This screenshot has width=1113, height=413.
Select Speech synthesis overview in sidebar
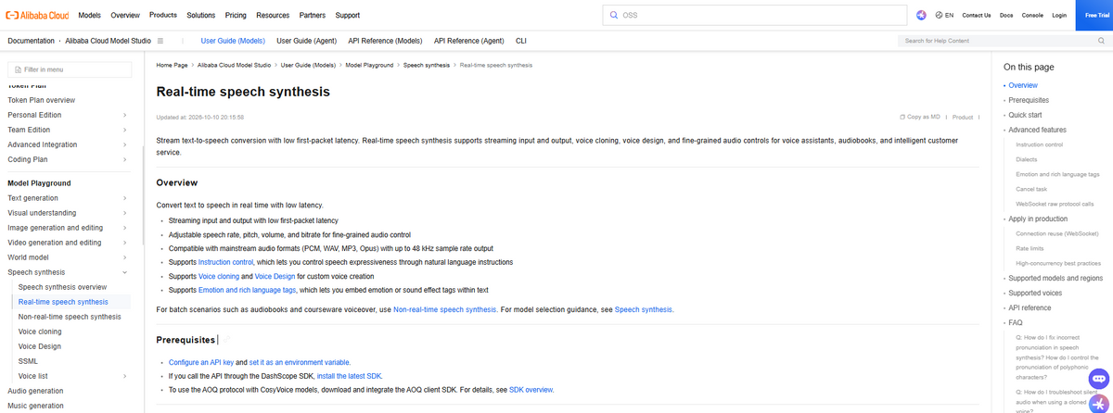pyautogui.click(x=62, y=287)
